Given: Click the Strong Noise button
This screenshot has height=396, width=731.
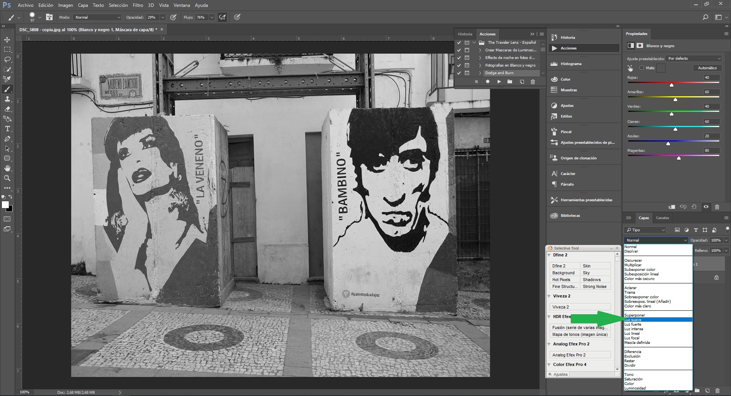Looking at the screenshot, I should click(595, 286).
